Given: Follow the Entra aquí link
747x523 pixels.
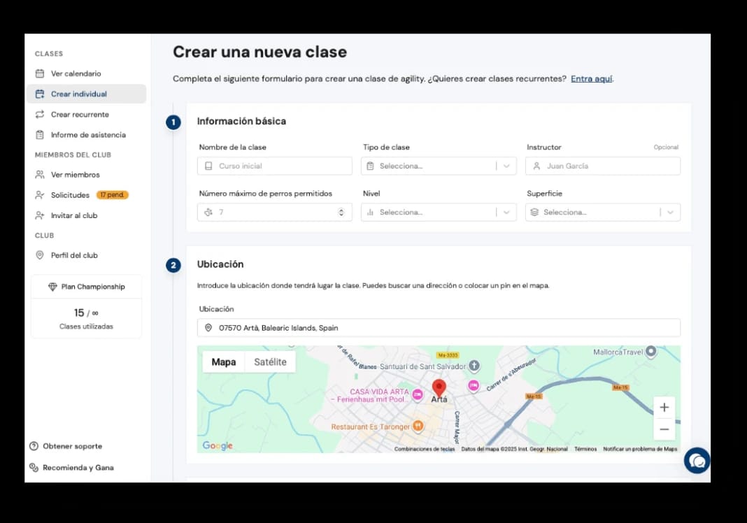Looking at the screenshot, I should pos(591,78).
